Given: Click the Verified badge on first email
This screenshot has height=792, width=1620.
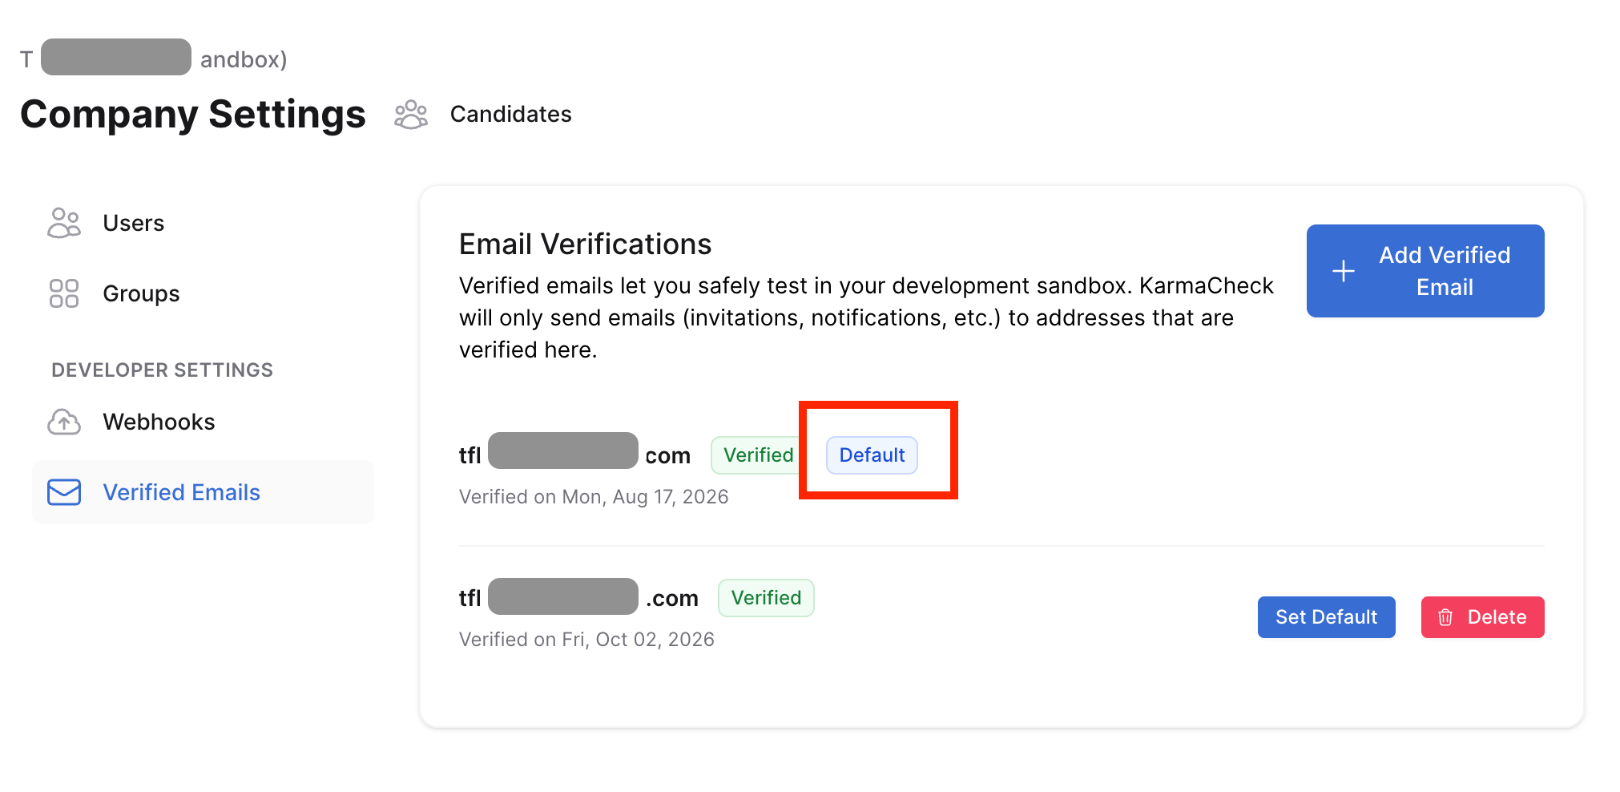Looking at the screenshot, I should point(758,455).
